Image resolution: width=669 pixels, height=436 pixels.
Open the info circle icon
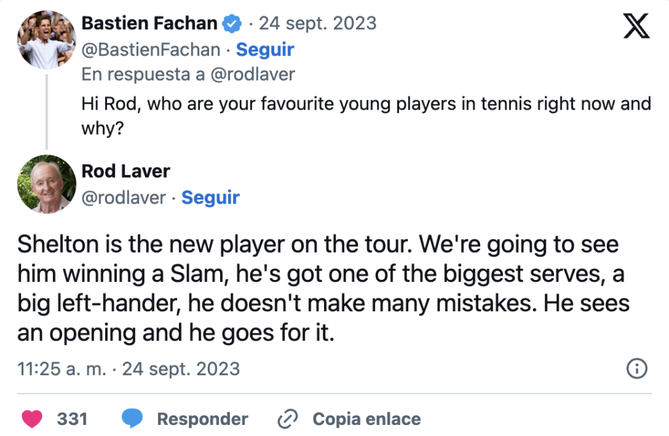click(x=636, y=369)
